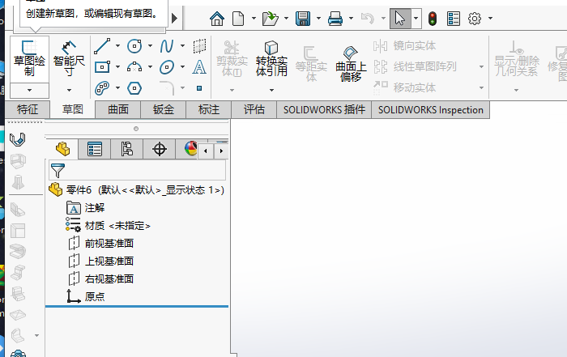The height and width of the screenshot is (357, 567).
Task: Select the Corner Rectangle tool
Action: click(x=102, y=67)
